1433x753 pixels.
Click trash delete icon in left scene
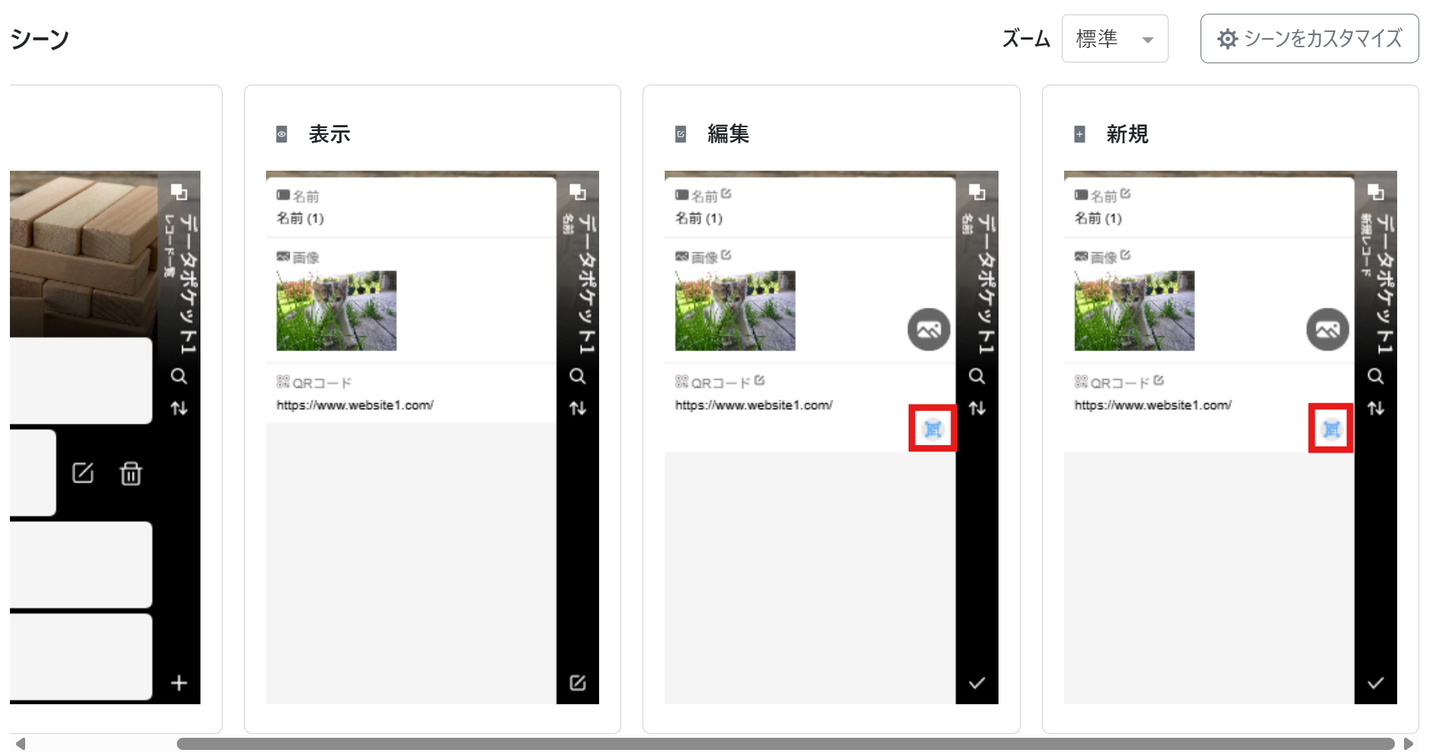[x=131, y=473]
